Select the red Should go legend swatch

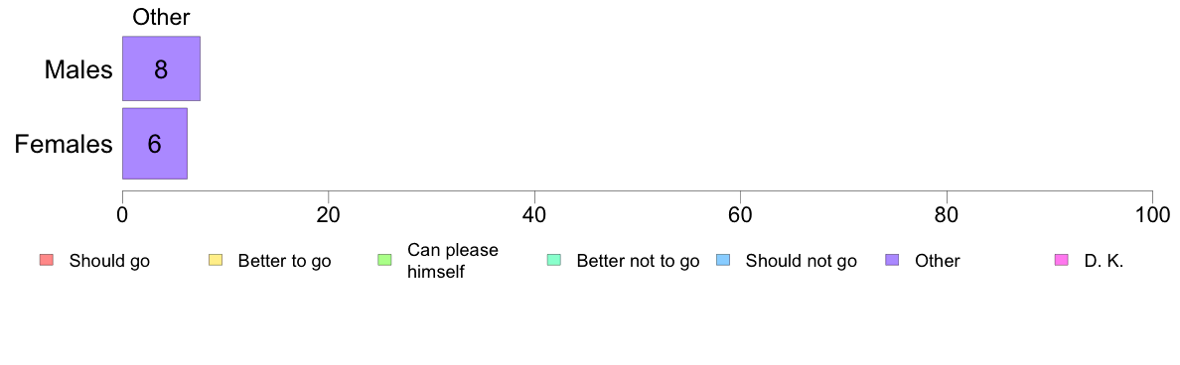pyautogui.click(x=47, y=261)
